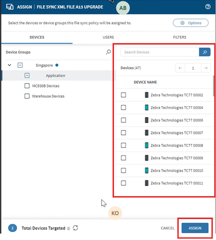216x240 pixels.
Task: Click the device icon for TC77 00002
Action: 146,95
